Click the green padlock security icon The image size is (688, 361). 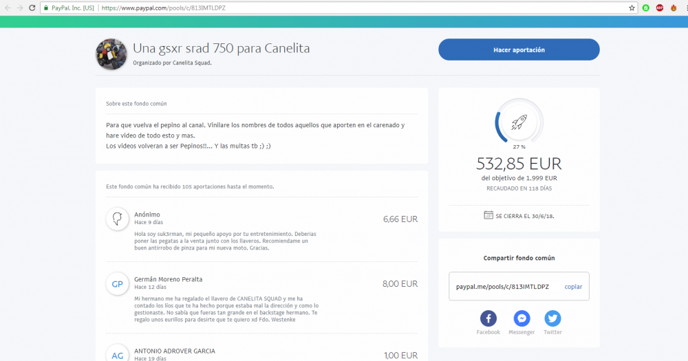(x=46, y=8)
